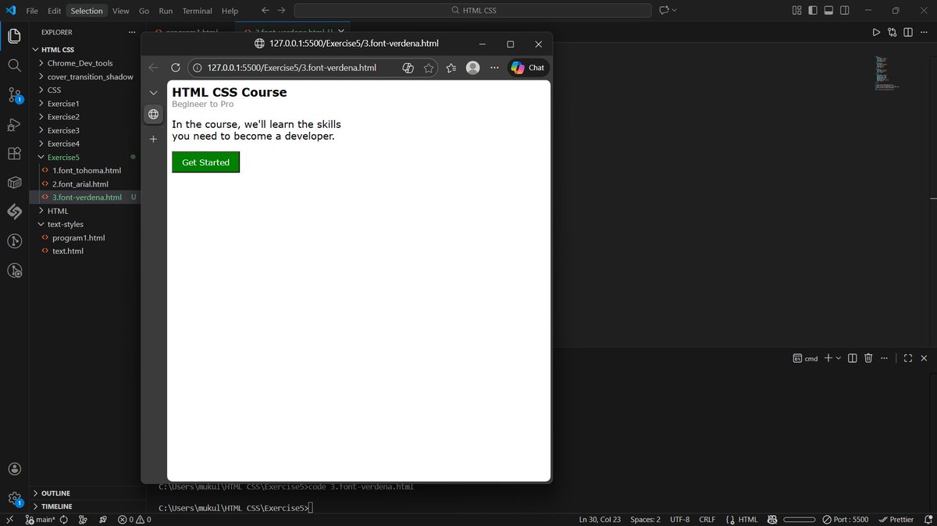Split the editor to the right
Viewport: 937px width, 526px height.
[908, 32]
